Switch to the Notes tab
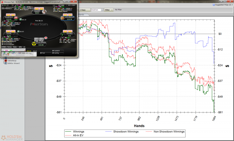Viewport: 234px width, 141px height. [x=9, y=47]
